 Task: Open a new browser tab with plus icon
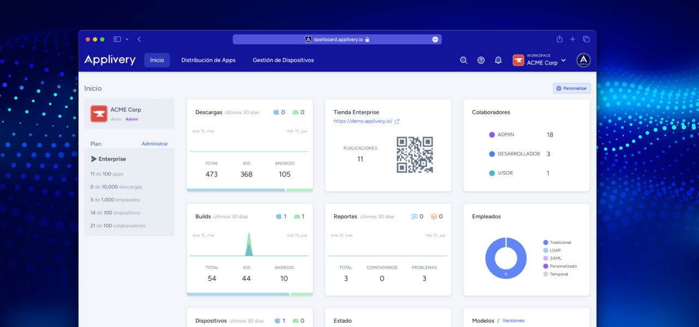coord(573,39)
